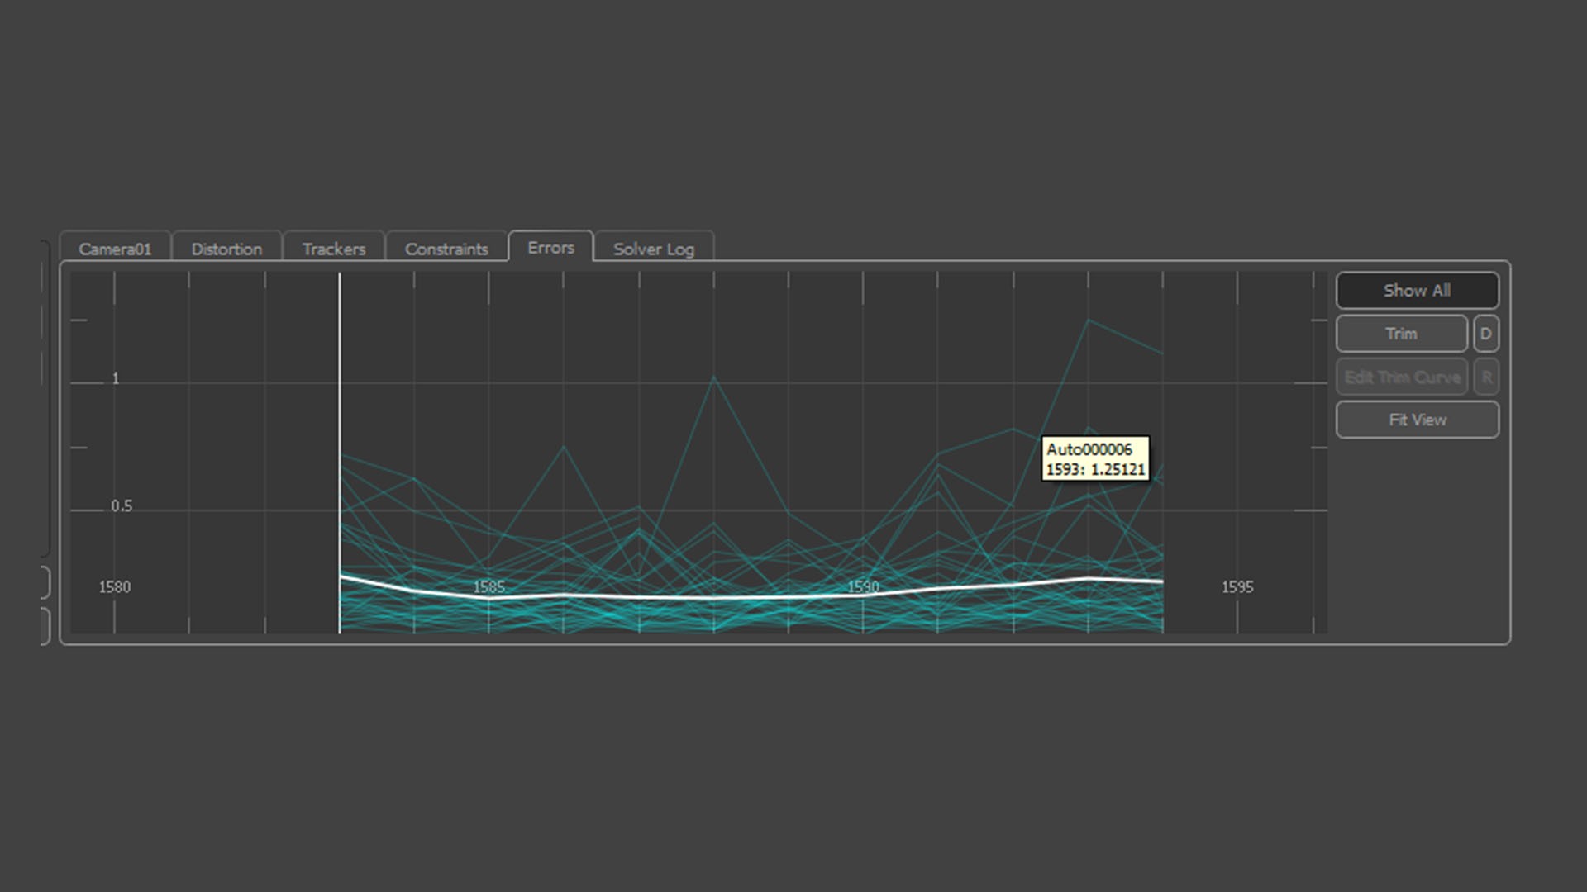
Task: Switch to the Camera01 tab
Action: click(x=115, y=249)
